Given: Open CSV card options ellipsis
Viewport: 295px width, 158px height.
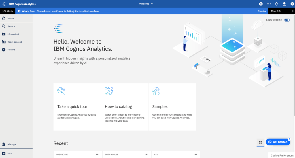Looking at the screenshot, I should (196, 154).
